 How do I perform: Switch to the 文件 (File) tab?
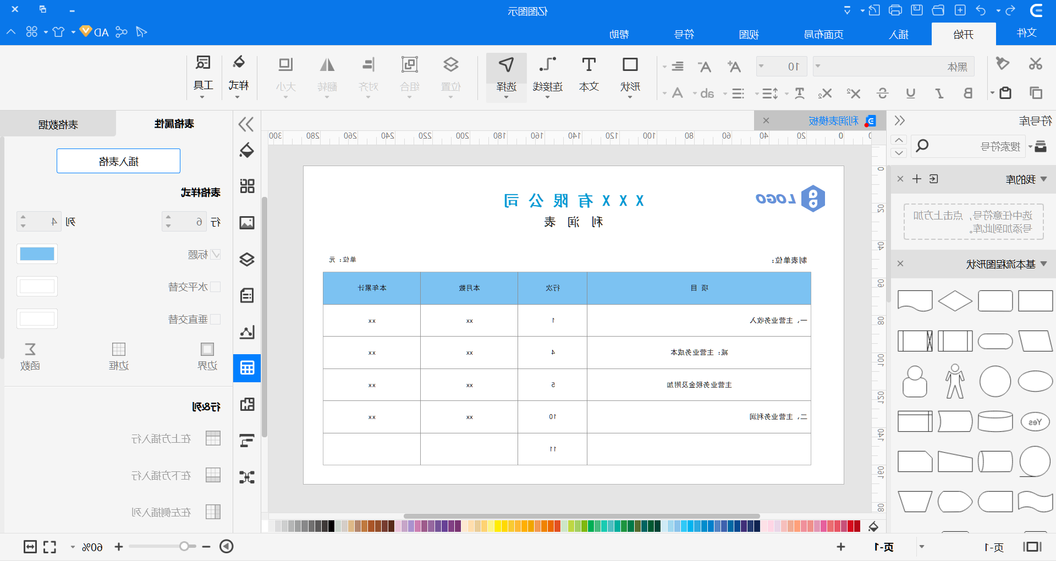(1027, 33)
